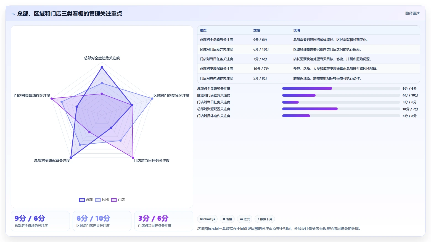This screenshot has height=242, width=431.
Task: Select the 进度 tag chip
Action: [245, 219]
